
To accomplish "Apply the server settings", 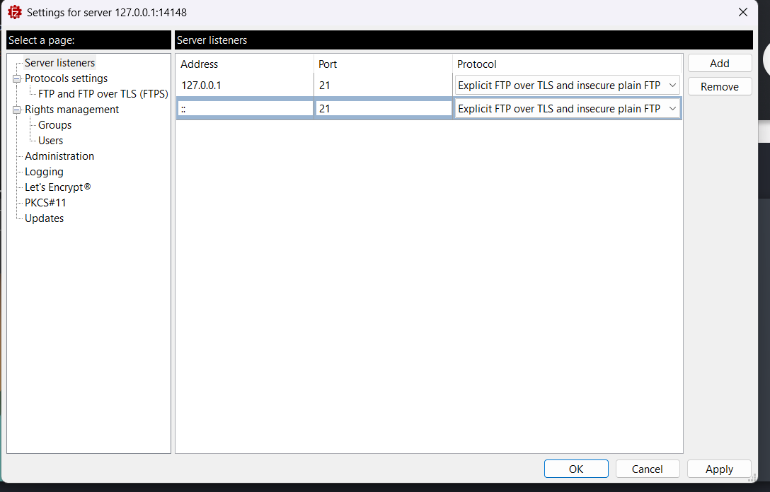I will click(x=719, y=469).
